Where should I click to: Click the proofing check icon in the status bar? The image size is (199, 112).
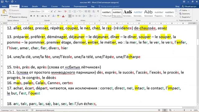pyautogui.click(x=32, y=110)
